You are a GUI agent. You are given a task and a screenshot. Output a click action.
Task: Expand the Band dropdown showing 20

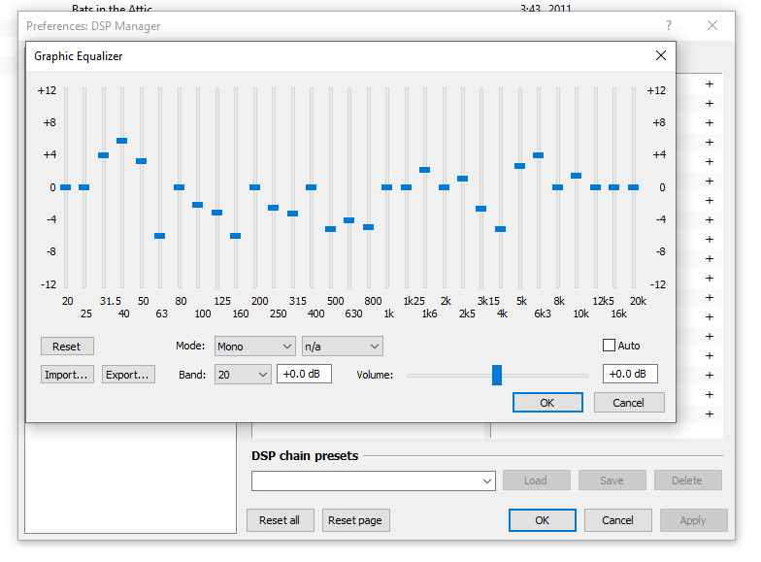click(243, 375)
